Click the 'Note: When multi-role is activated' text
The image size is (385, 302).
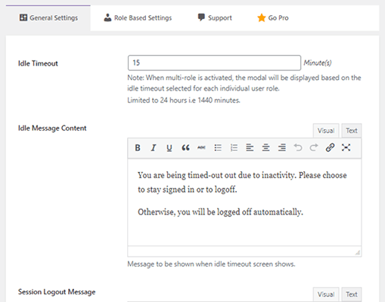point(244,83)
